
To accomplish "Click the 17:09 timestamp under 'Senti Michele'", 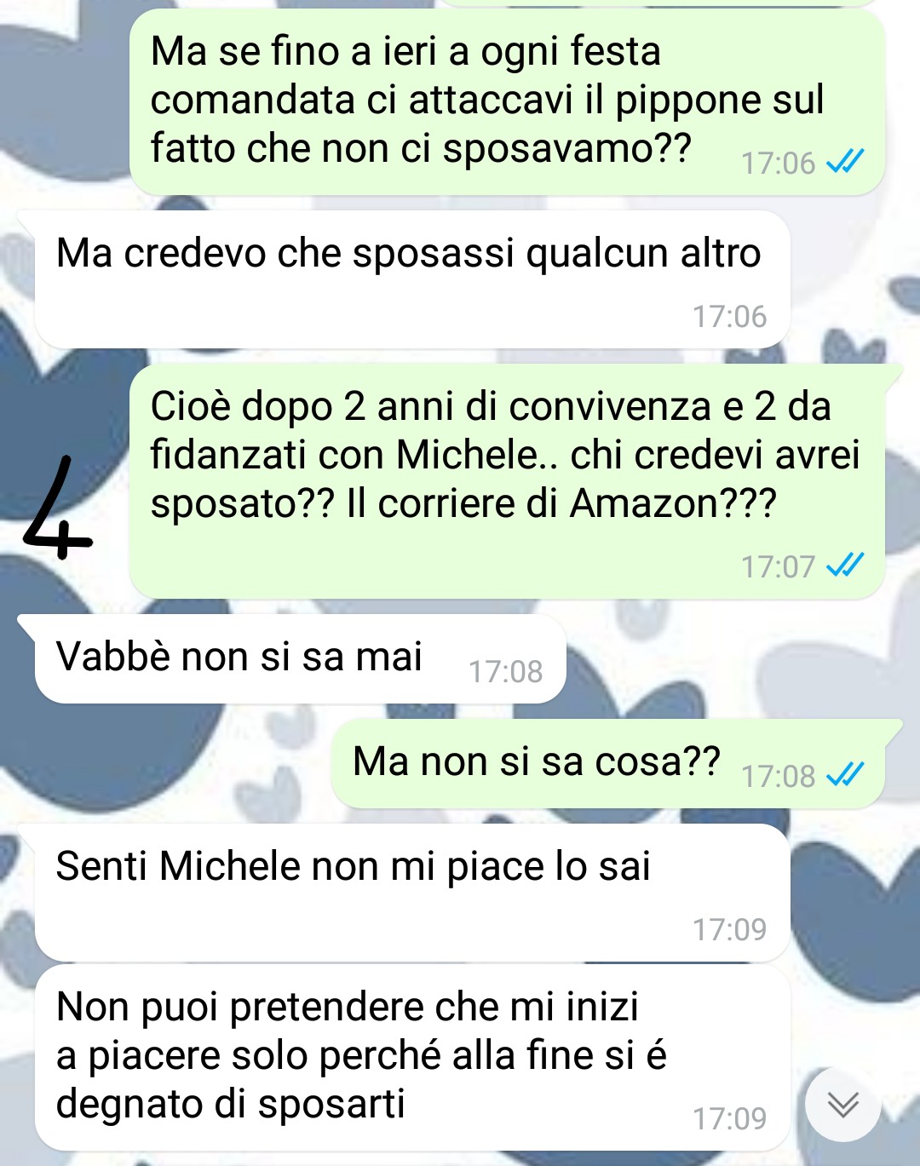I will 729,929.
